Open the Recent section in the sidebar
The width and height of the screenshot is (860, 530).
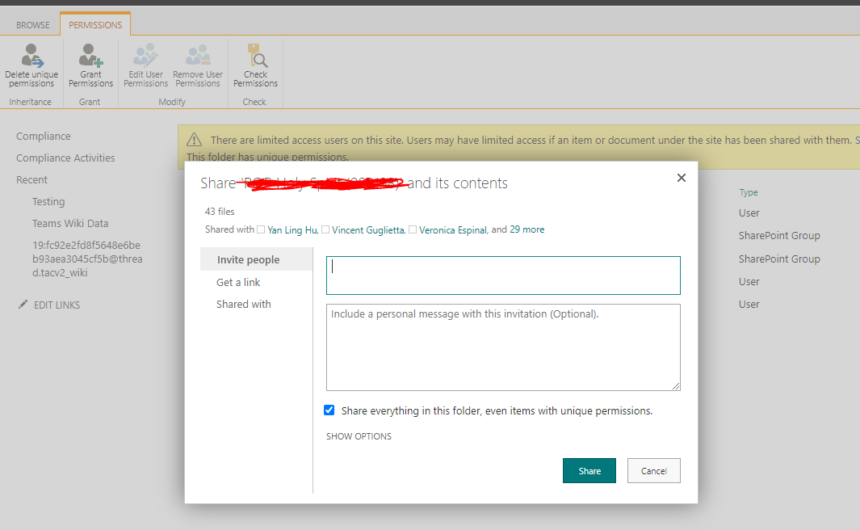[x=31, y=179]
